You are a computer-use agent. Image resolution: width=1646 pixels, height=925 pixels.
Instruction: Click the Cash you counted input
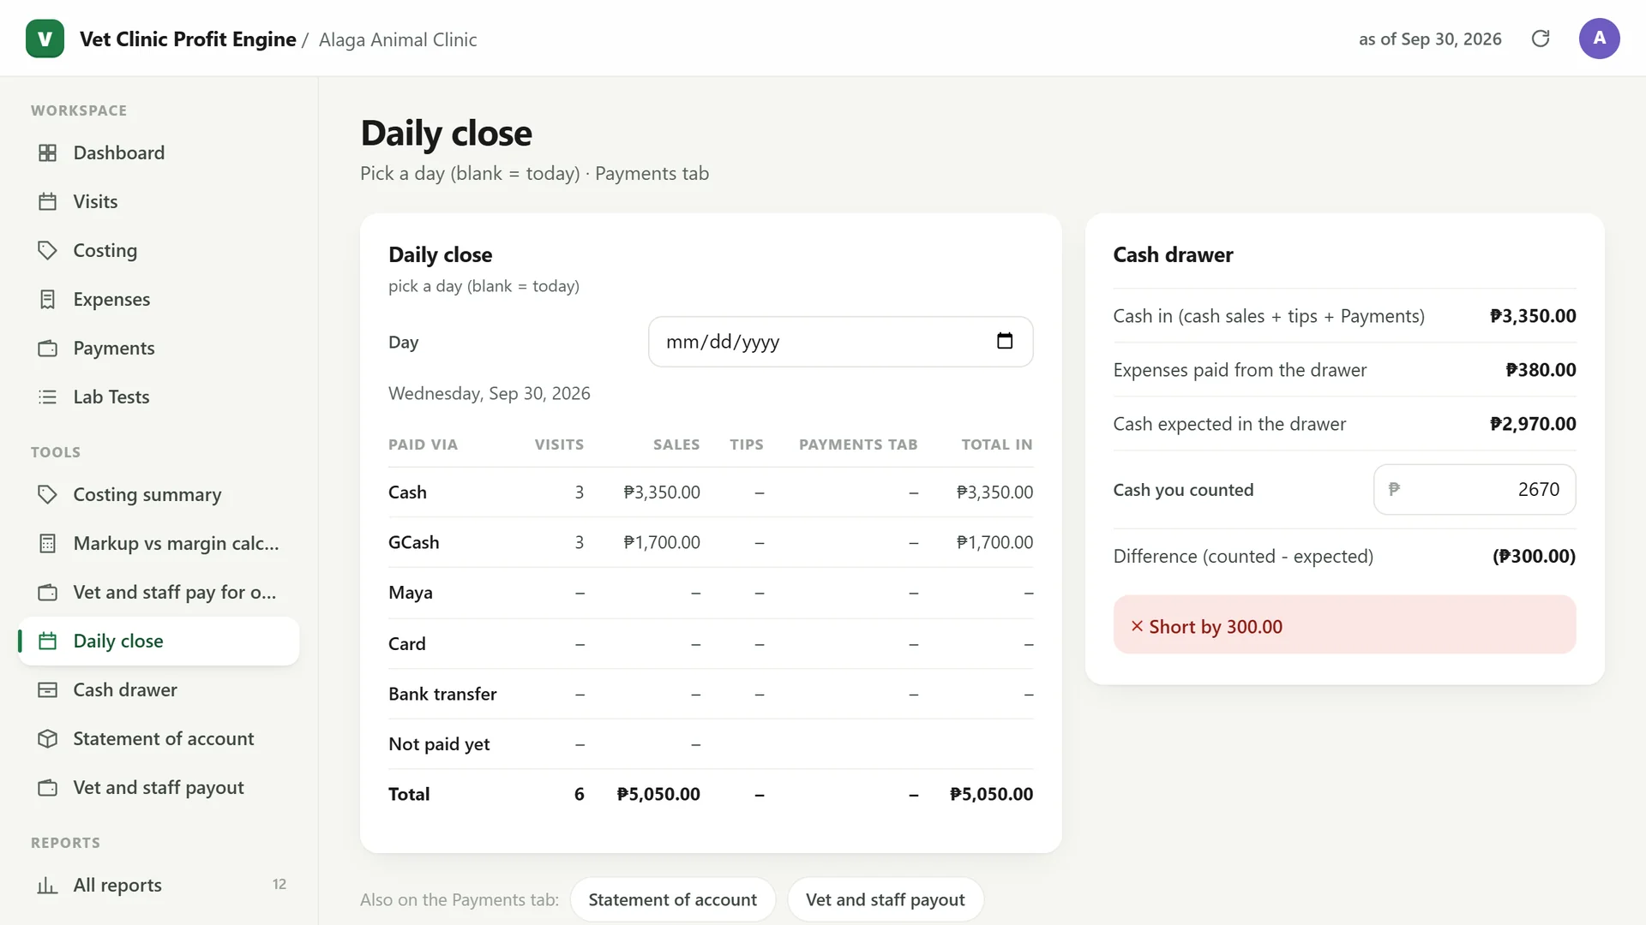point(1474,489)
